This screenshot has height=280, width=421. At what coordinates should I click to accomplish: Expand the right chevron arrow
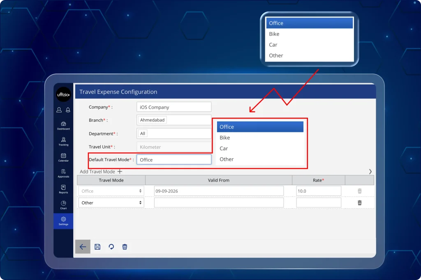click(370, 172)
